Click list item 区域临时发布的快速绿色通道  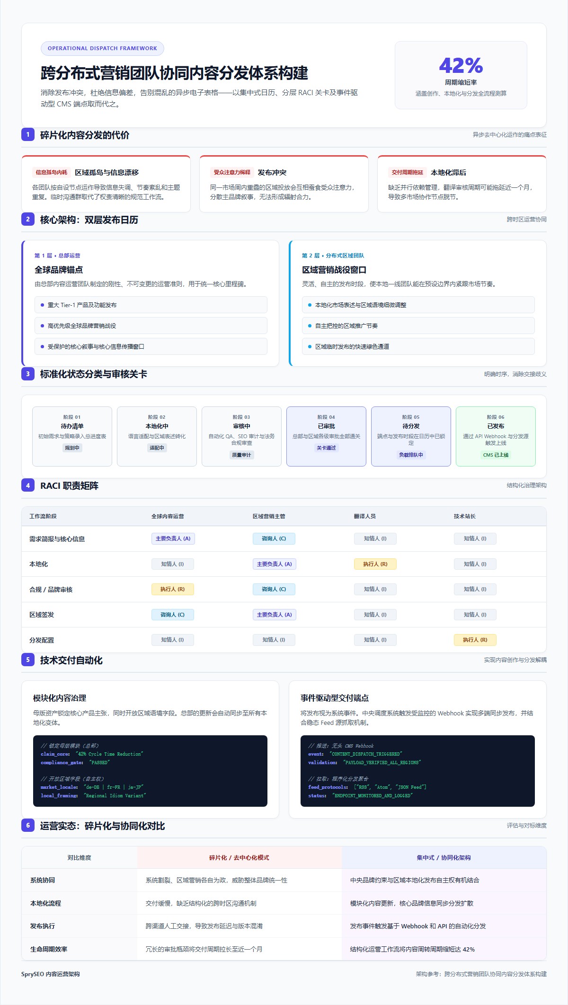pyautogui.click(x=418, y=346)
